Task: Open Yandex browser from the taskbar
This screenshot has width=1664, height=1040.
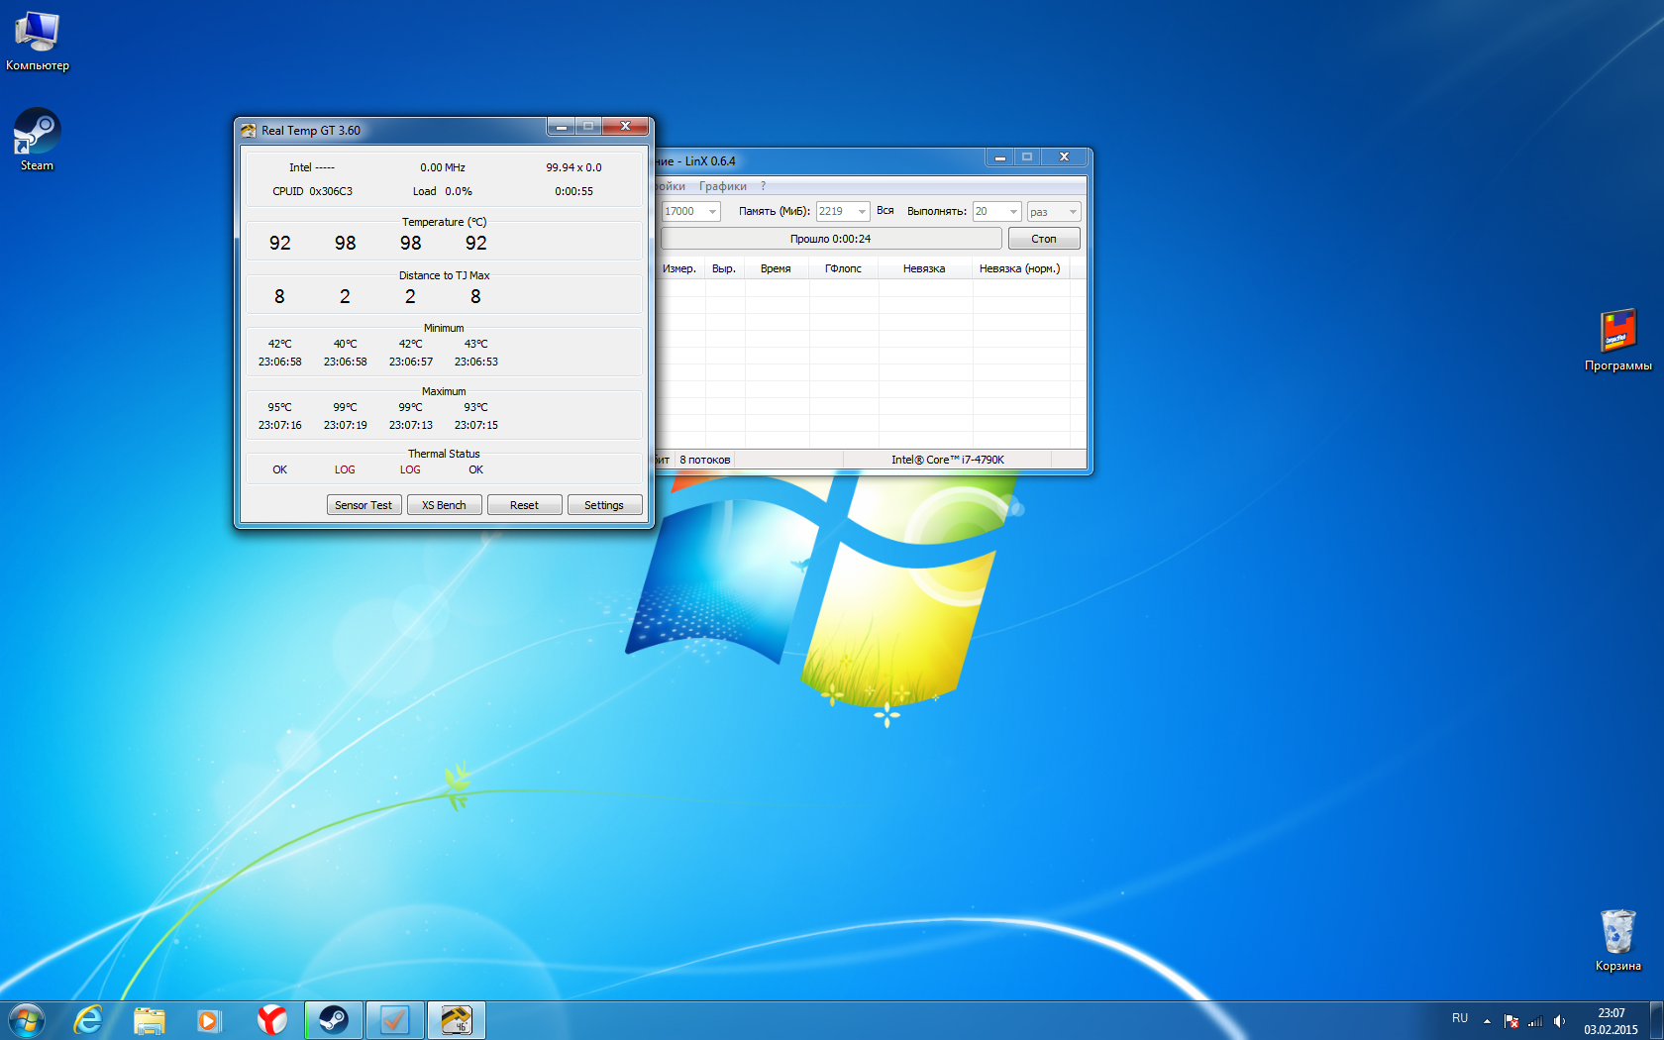Action: click(271, 1020)
